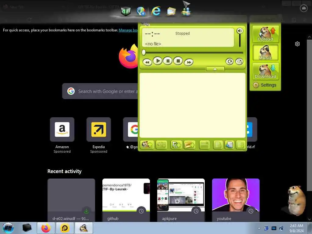
Task: Toggle the repeat loop button
Action: coord(229,62)
